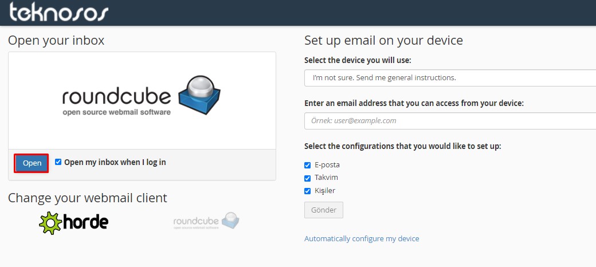The width and height of the screenshot is (596, 267).
Task: Click the "Change your webmail client" heading
Action: 88,198
